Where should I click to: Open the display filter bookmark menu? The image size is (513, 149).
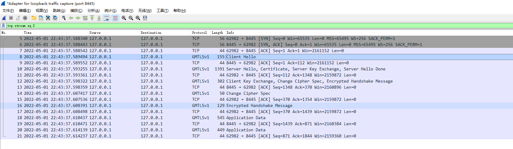click(3, 26)
